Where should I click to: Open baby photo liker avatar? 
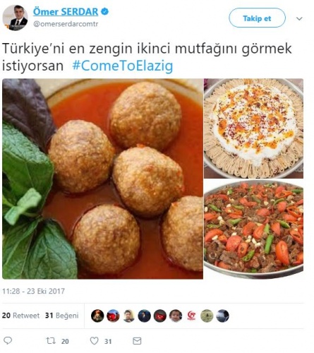[176, 316]
